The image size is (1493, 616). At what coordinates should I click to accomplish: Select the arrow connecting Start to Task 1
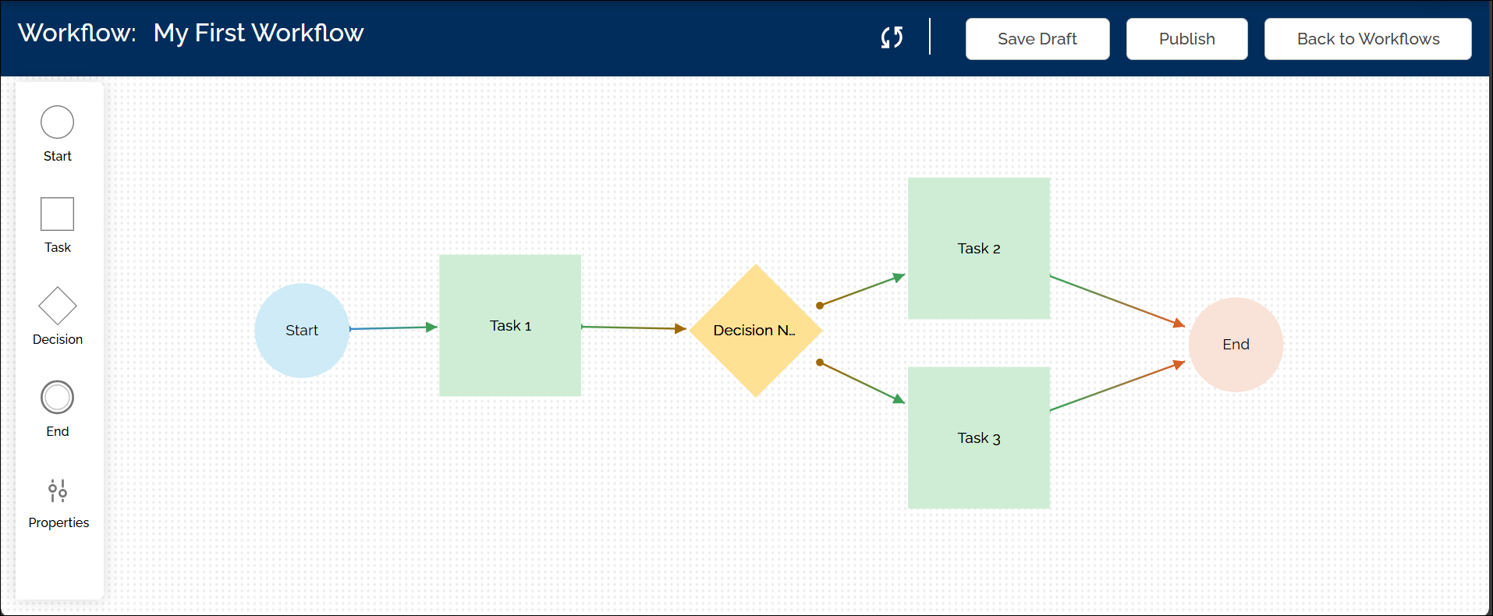click(x=392, y=328)
